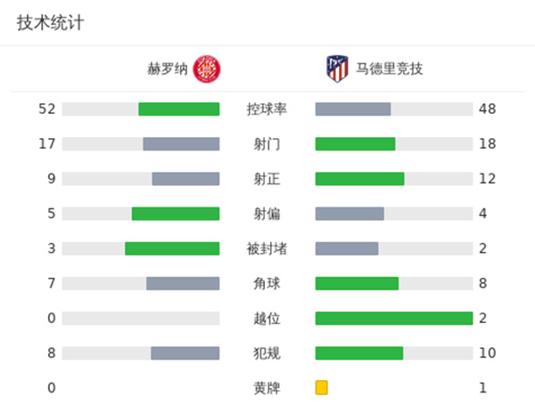The image size is (535, 405).
Task: Click Atlético's full green 越位 bar
Action: coord(393,318)
